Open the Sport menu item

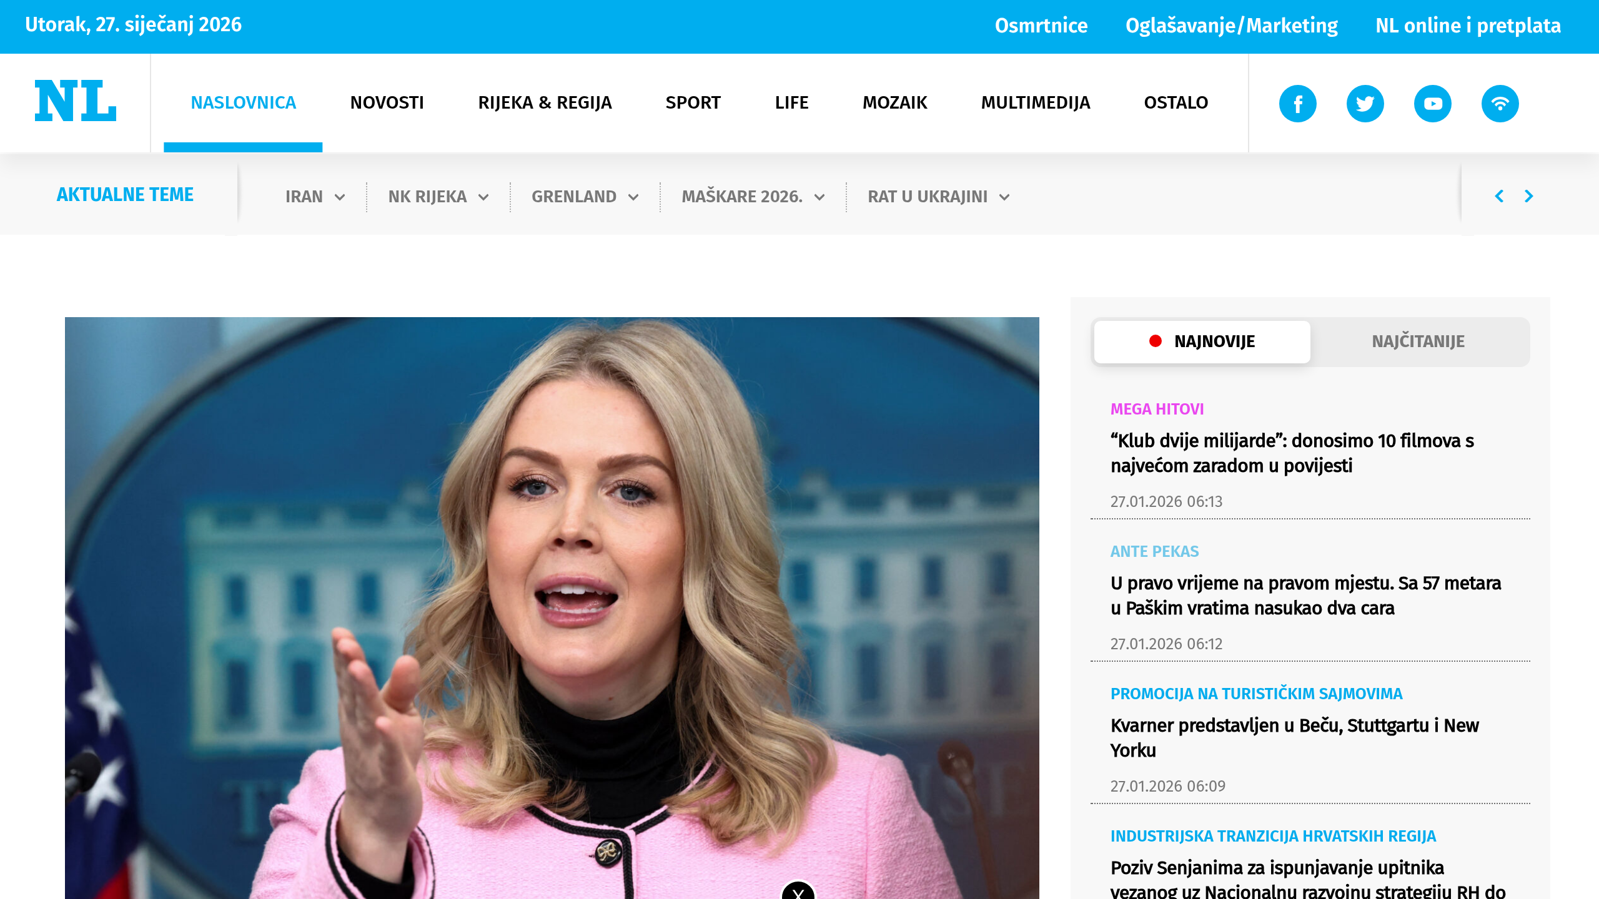pyautogui.click(x=693, y=102)
